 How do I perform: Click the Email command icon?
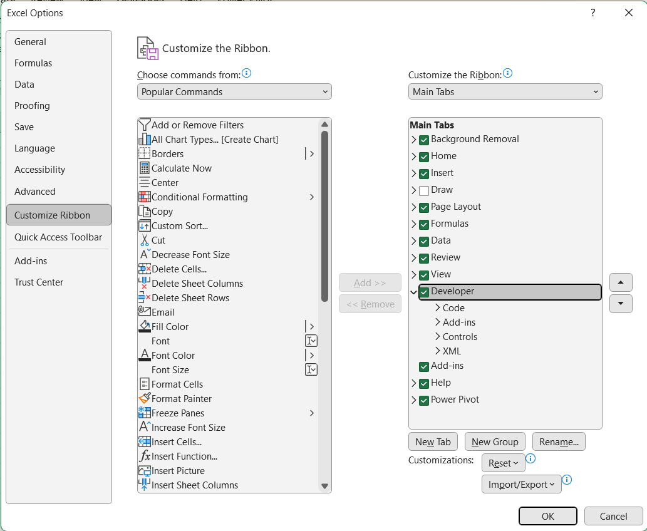click(145, 312)
